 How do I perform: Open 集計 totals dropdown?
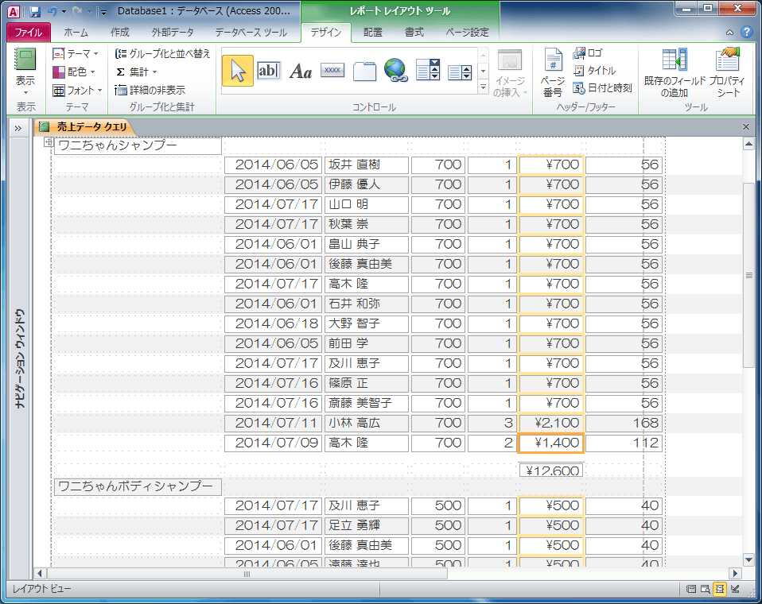click(137, 72)
